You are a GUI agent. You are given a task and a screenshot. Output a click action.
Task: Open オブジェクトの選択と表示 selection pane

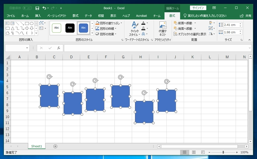tap(190, 34)
